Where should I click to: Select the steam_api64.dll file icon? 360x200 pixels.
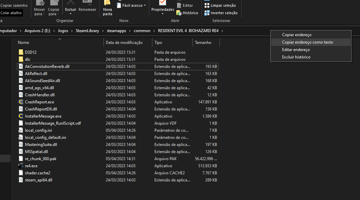pyautogui.click(x=21, y=180)
